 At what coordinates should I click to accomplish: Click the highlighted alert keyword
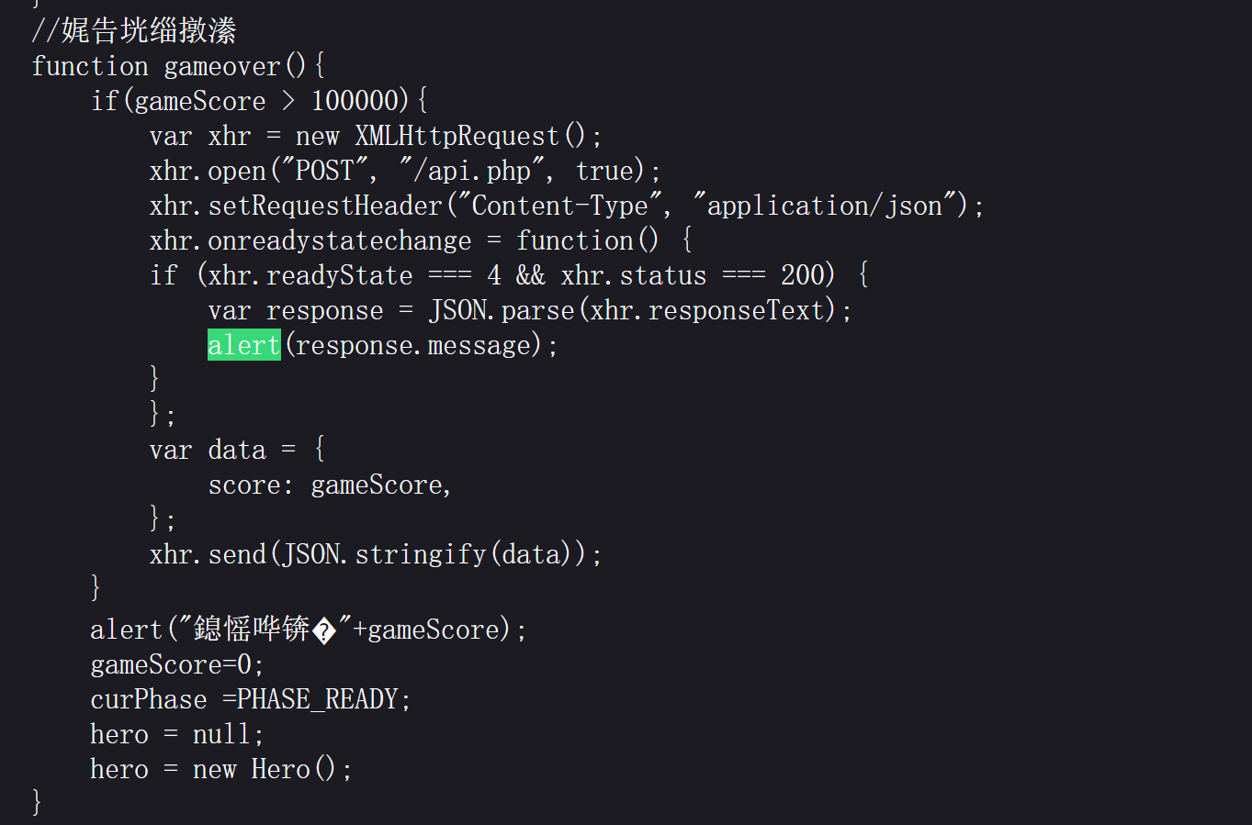click(243, 345)
